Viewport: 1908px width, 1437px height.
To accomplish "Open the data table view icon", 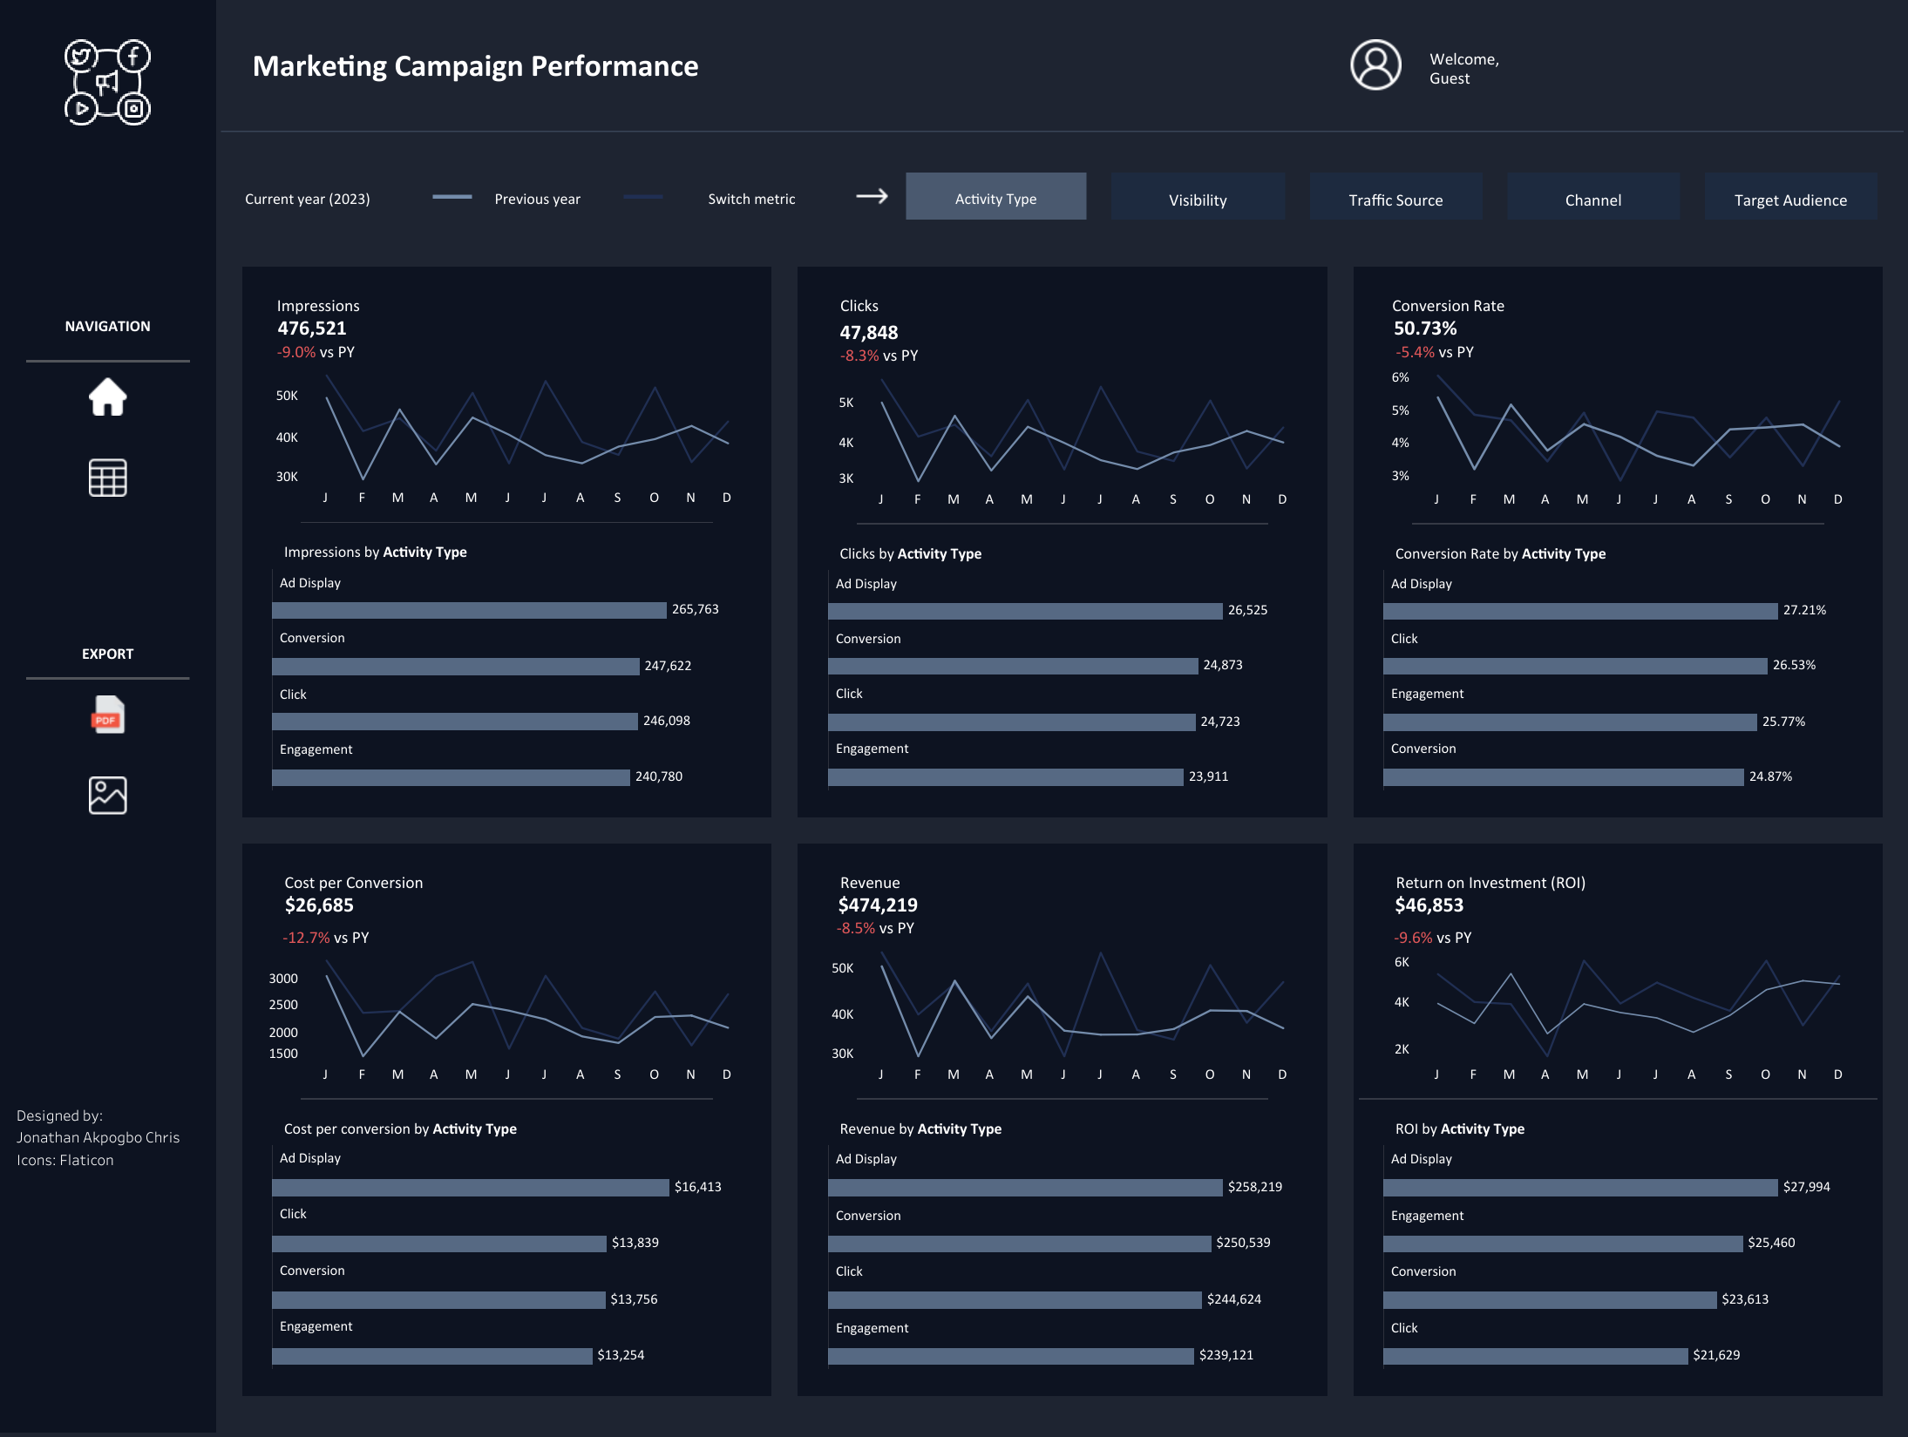I will coord(107,478).
